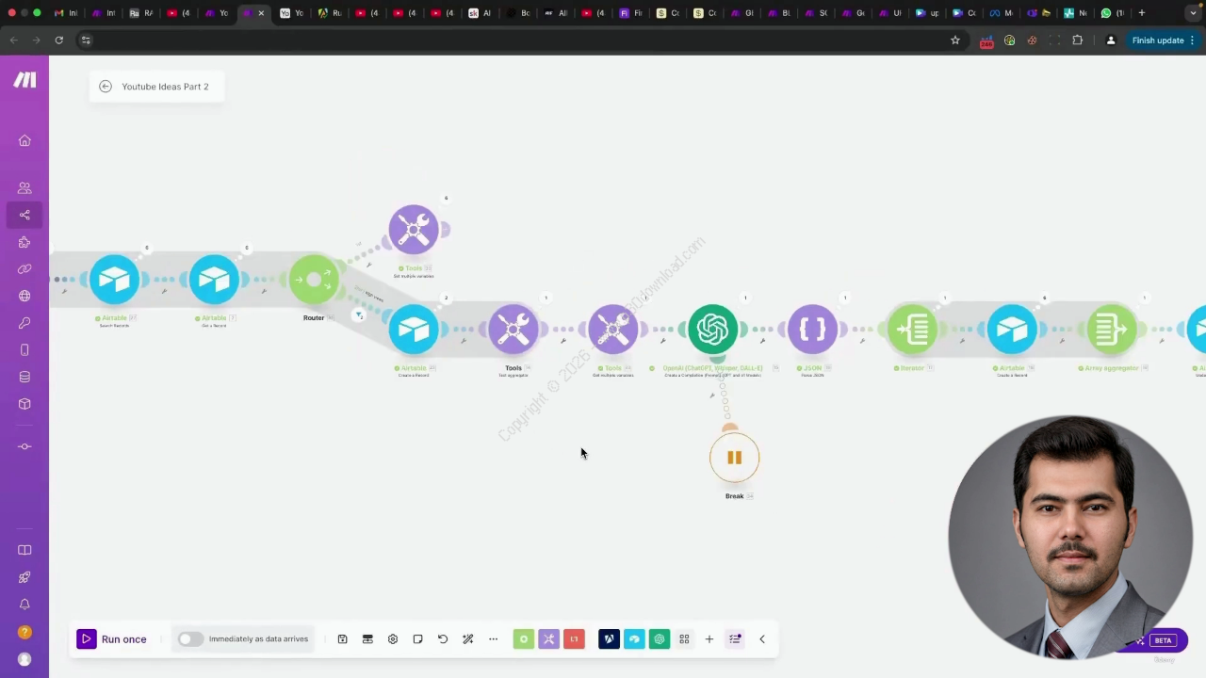
Task: Click the dark navy favorite app icon
Action: (609, 639)
